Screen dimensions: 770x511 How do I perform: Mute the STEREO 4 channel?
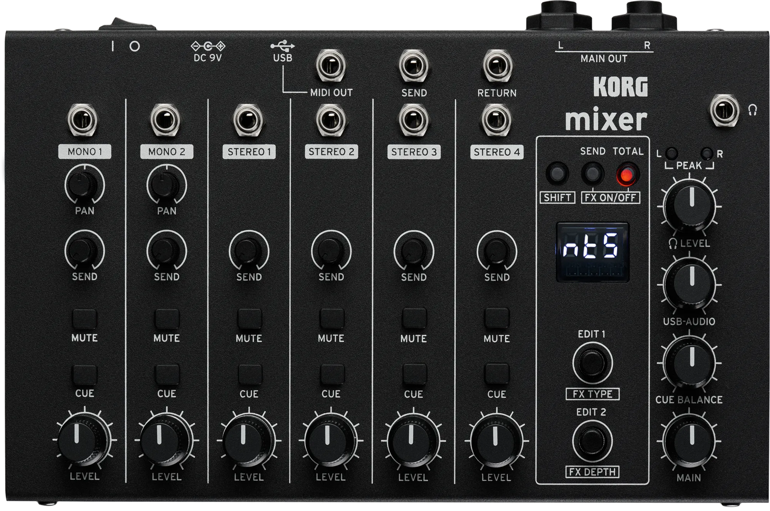tap(497, 319)
